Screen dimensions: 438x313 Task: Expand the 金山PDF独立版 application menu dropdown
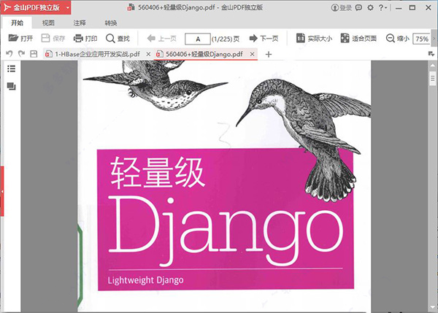point(66,8)
